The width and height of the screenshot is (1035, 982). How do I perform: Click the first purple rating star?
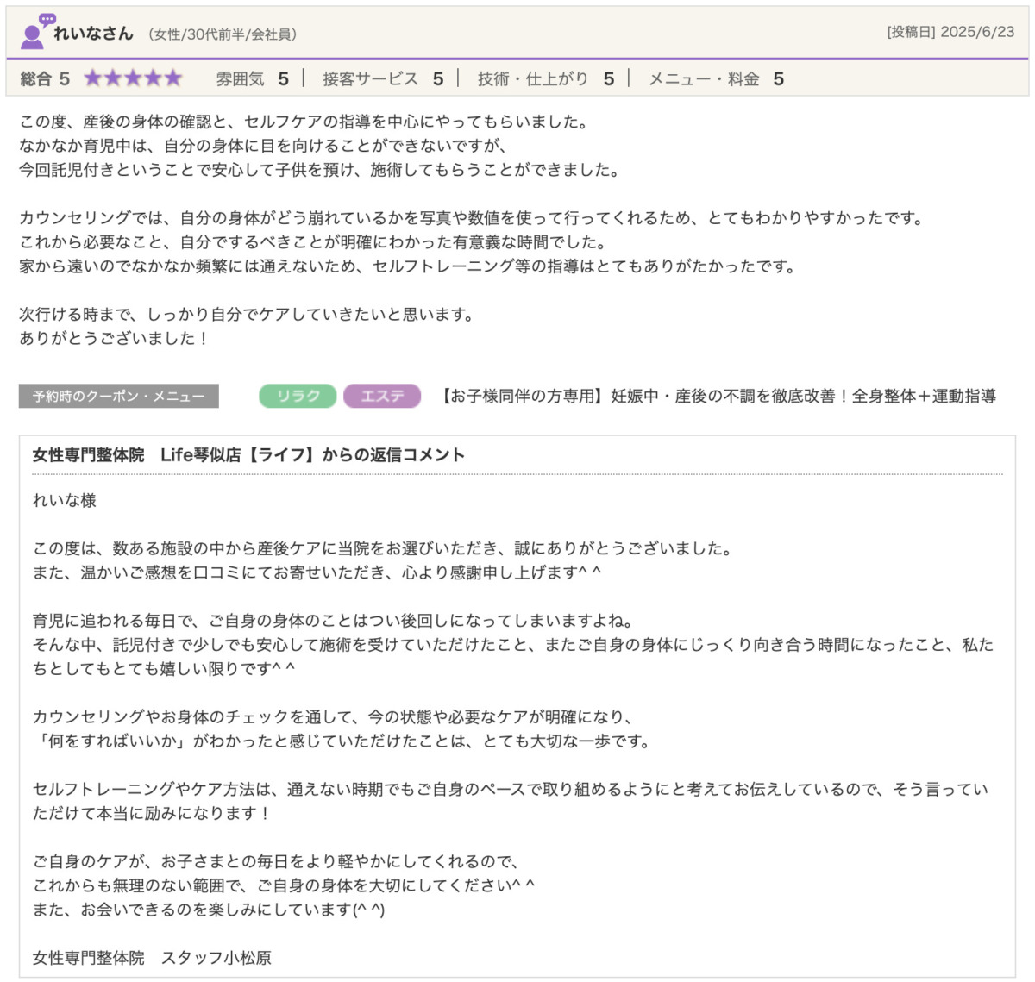[x=92, y=79]
